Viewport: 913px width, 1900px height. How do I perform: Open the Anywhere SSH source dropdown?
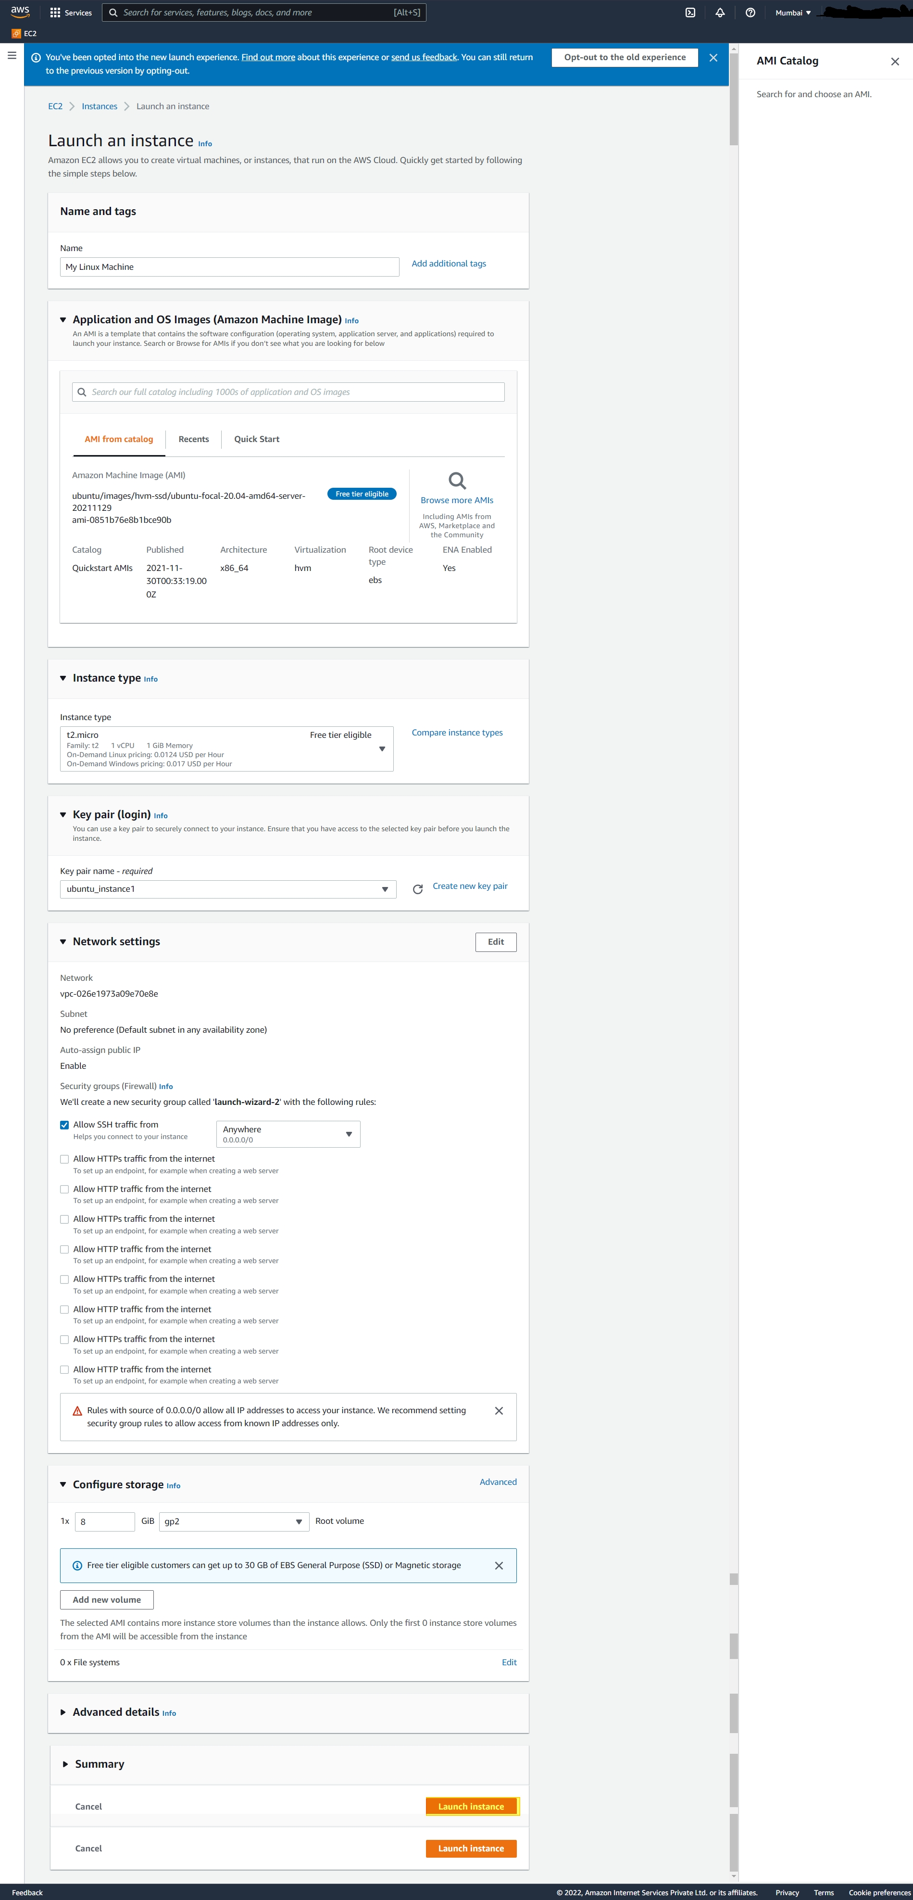[288, 1134]
